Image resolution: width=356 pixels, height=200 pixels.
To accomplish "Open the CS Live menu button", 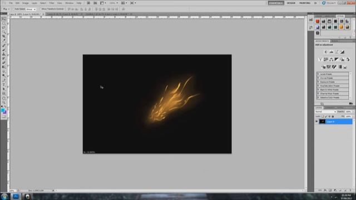I will (329, 3).
